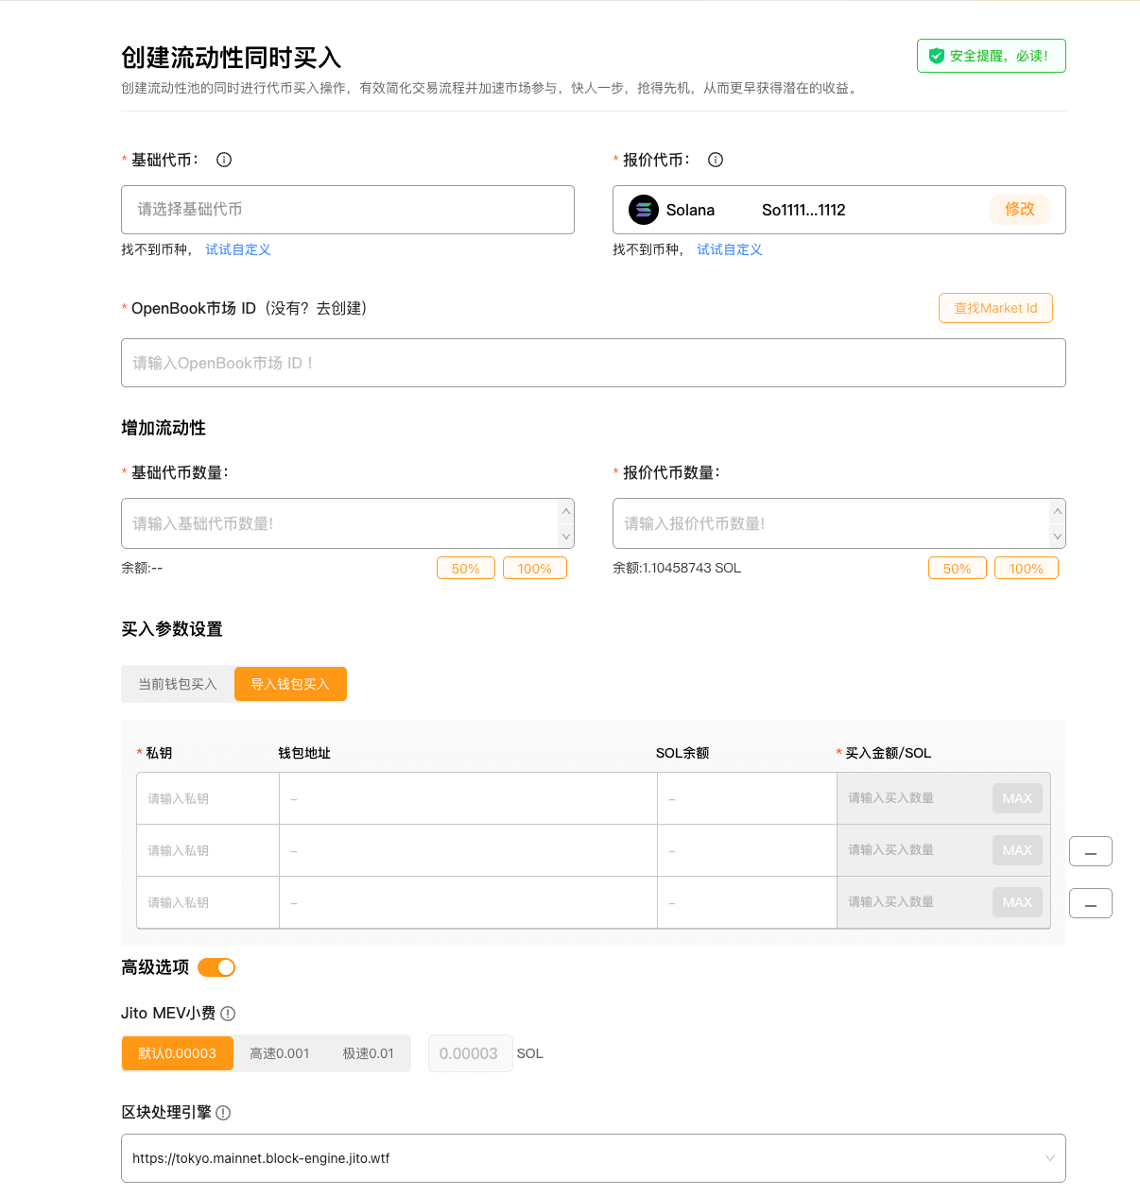Open the block engine URL dropdown

point(1049,1158)
